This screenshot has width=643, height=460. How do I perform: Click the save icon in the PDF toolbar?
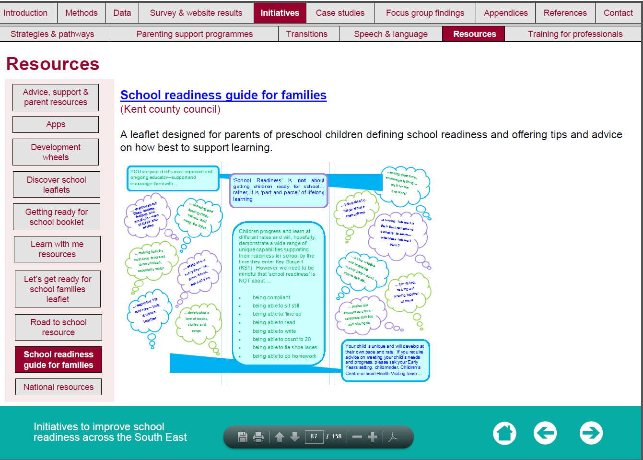tap(243, 436)
